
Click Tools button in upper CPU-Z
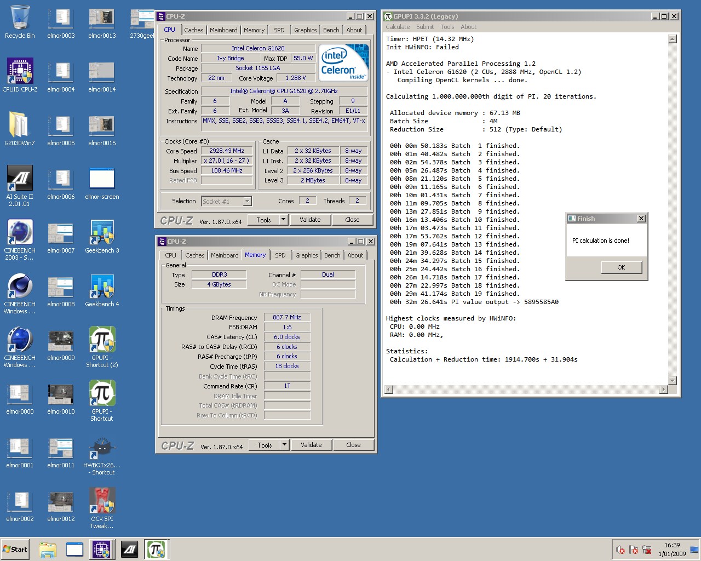pyautogui.click(x=263, y=220)
